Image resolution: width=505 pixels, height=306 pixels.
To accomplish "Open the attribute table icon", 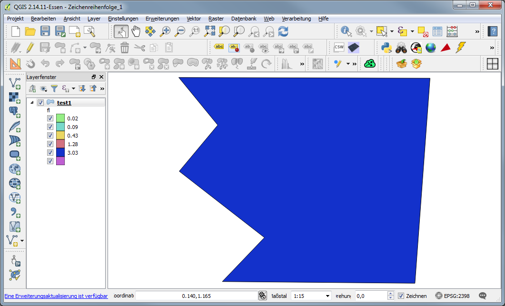I will coord(437,31).
